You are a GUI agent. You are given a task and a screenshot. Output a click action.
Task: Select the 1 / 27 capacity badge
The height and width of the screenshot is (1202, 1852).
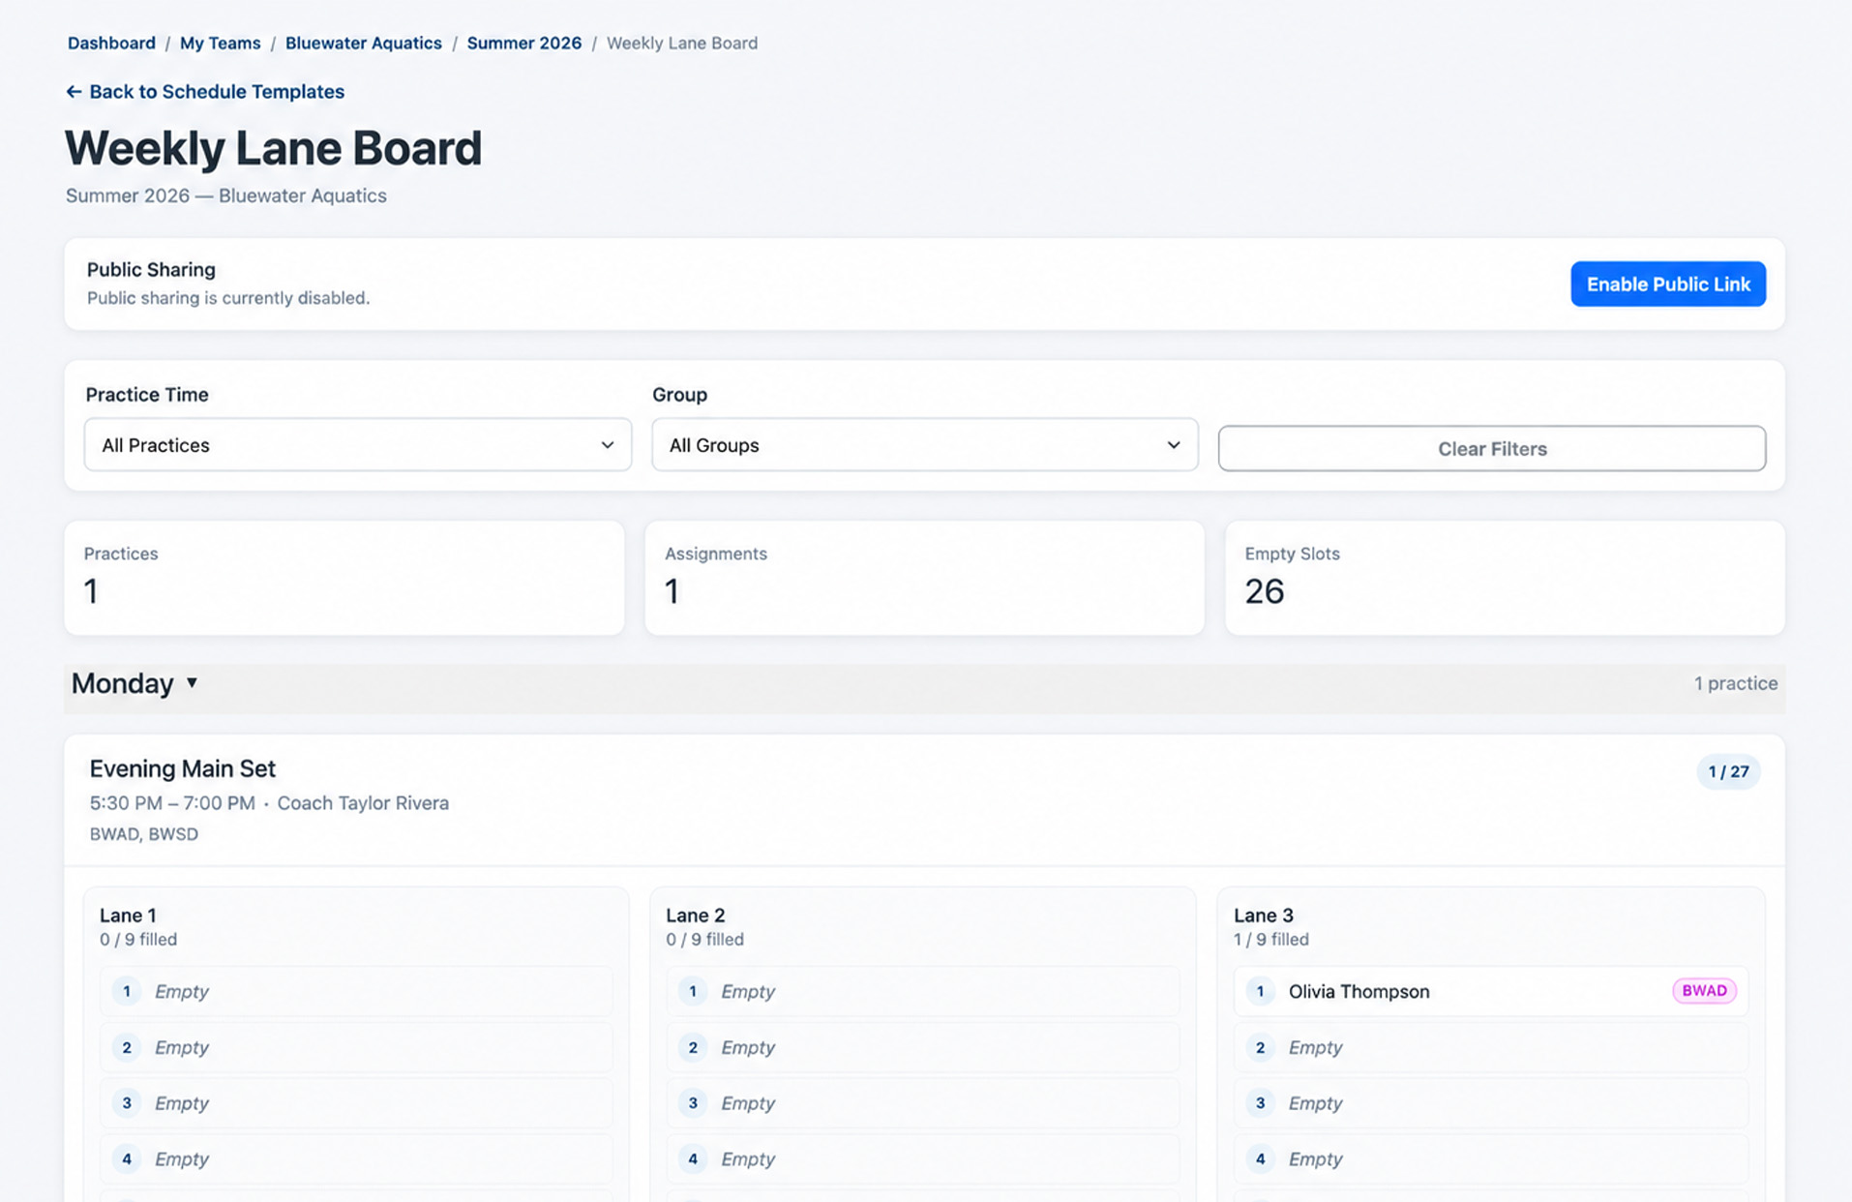click(1728, 772)
